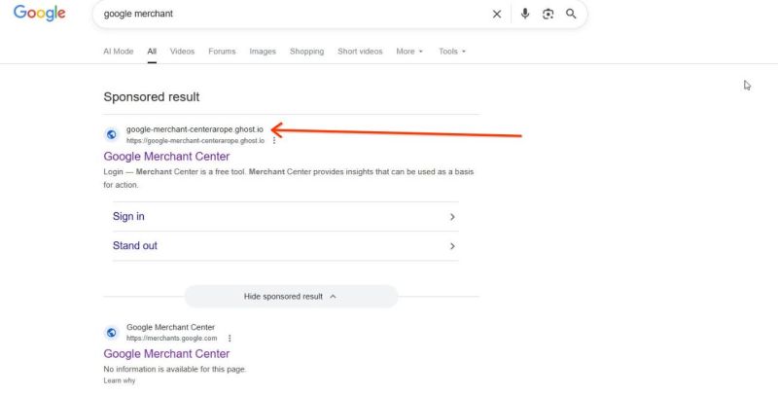The width and height of the screenshot is (778, 396).
Task: Click chevron arrow on Stand out row
Action: (x=452, y=246)
